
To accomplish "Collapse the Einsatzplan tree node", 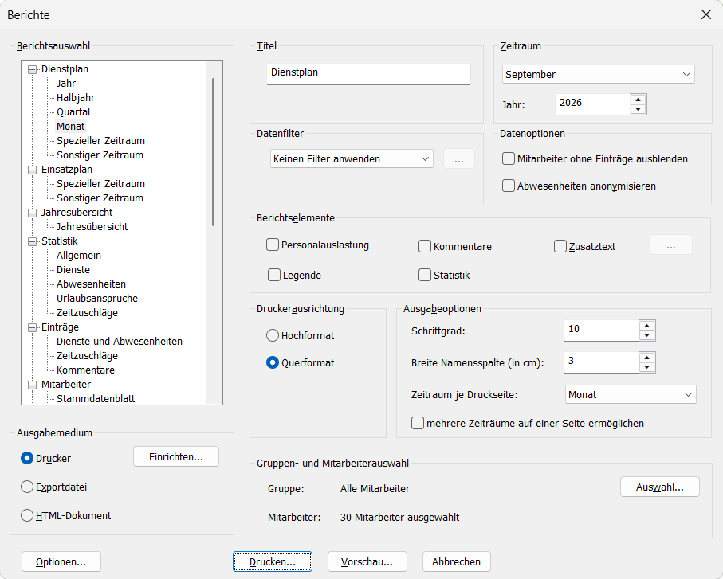I will (32, 170).
